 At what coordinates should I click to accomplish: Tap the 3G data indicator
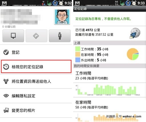[x=116, y=3]
